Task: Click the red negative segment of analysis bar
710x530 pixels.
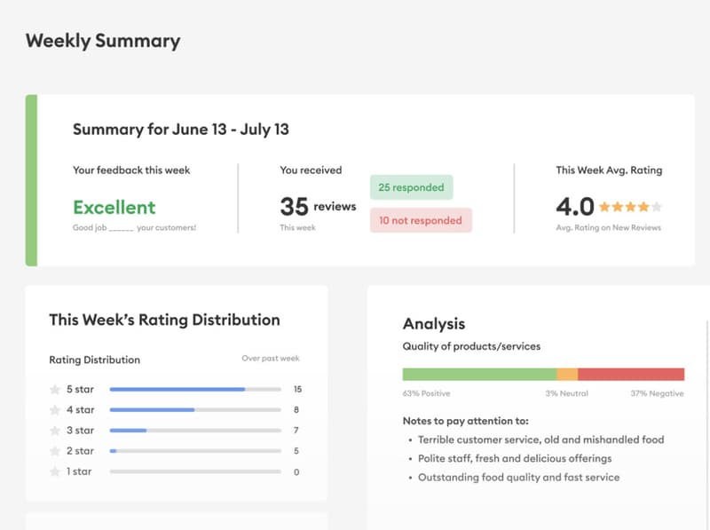Action: coord(631,374)
